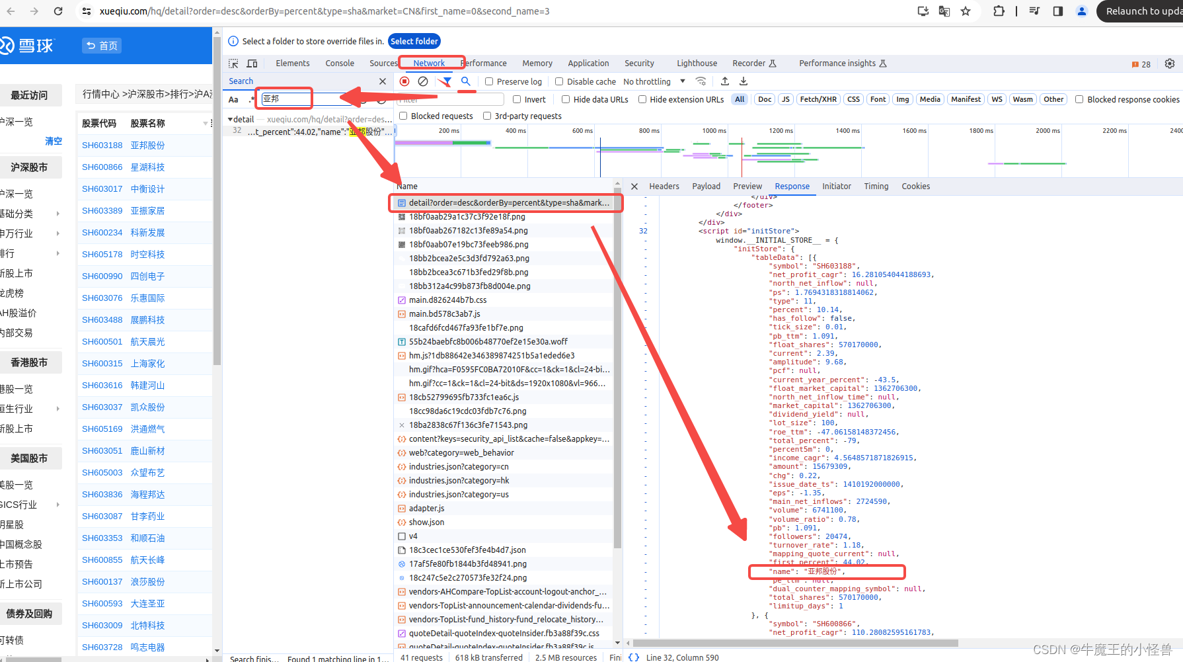Screen dimensions: 1183x662
Task: Open the 28 issues badge
Action: tap(1141, 64)
